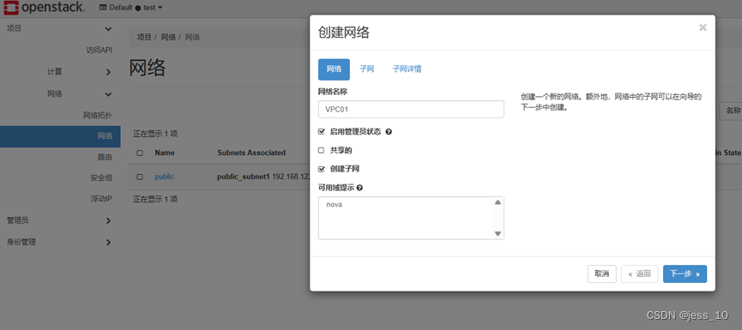The width and height of the screenshot is (742, 330).
Task: Open the public network link
Action: tap(164, 177)
